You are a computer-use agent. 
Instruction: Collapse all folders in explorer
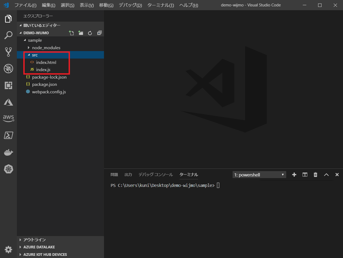click(99, 33)
